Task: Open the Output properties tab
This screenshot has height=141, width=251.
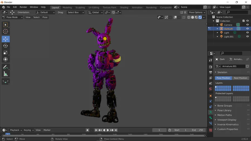Action: [211, 72]
